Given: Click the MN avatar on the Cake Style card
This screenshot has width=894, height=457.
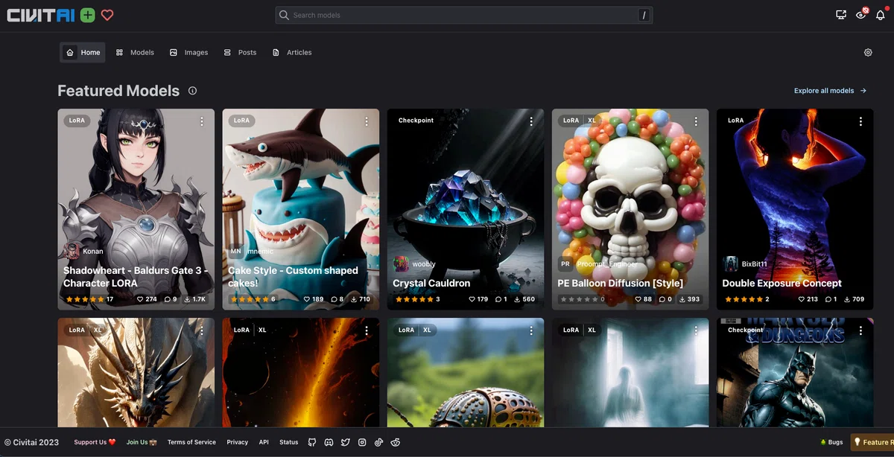Looking at the screenshot, I should (235, 251).
